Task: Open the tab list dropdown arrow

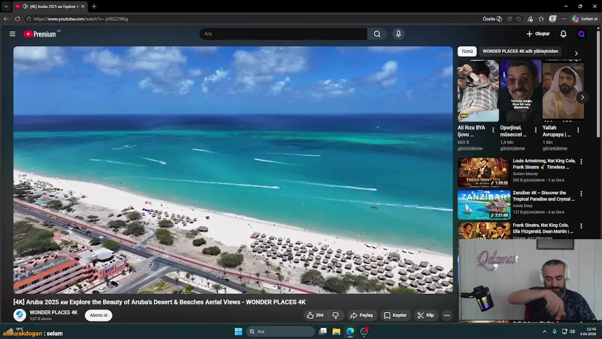Action: tap(6, 6)
